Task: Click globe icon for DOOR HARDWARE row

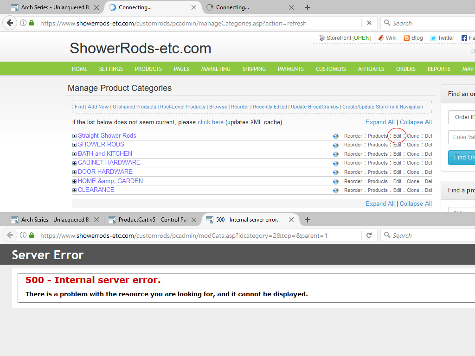Action: tap(336, 172)
